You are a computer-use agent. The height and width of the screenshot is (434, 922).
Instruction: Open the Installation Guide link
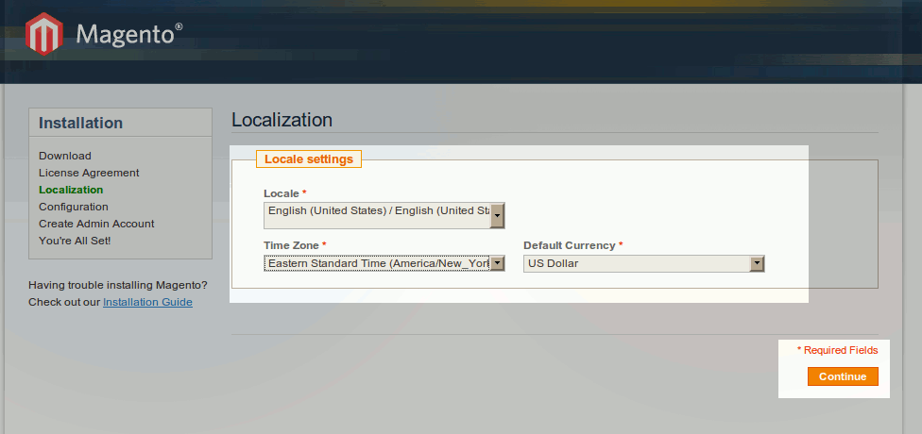tap(147, 302)
